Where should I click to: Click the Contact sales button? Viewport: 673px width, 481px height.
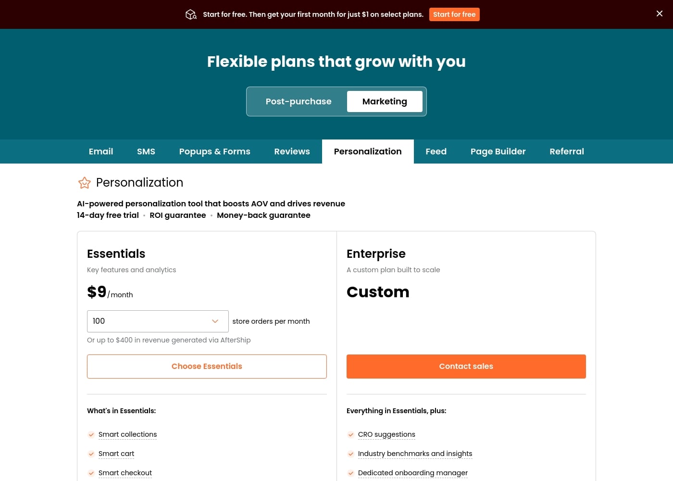tap(466, 367)
